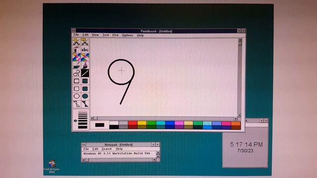Minimize the Paintbrush window
This screenshot has width=317, height=178.
tap(239, 31)
